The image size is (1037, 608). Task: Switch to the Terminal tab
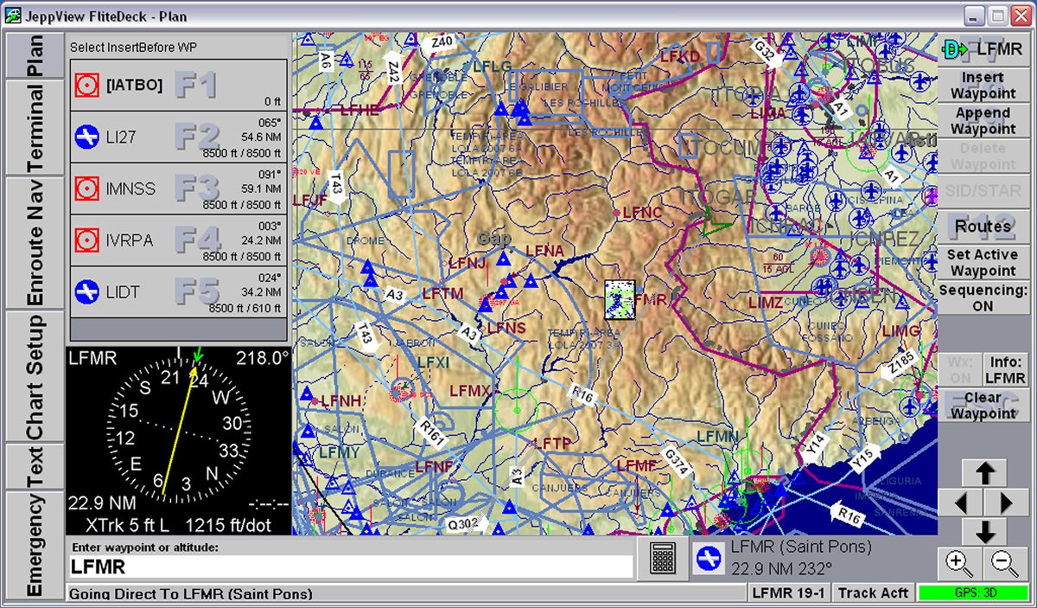click(35, 128)
